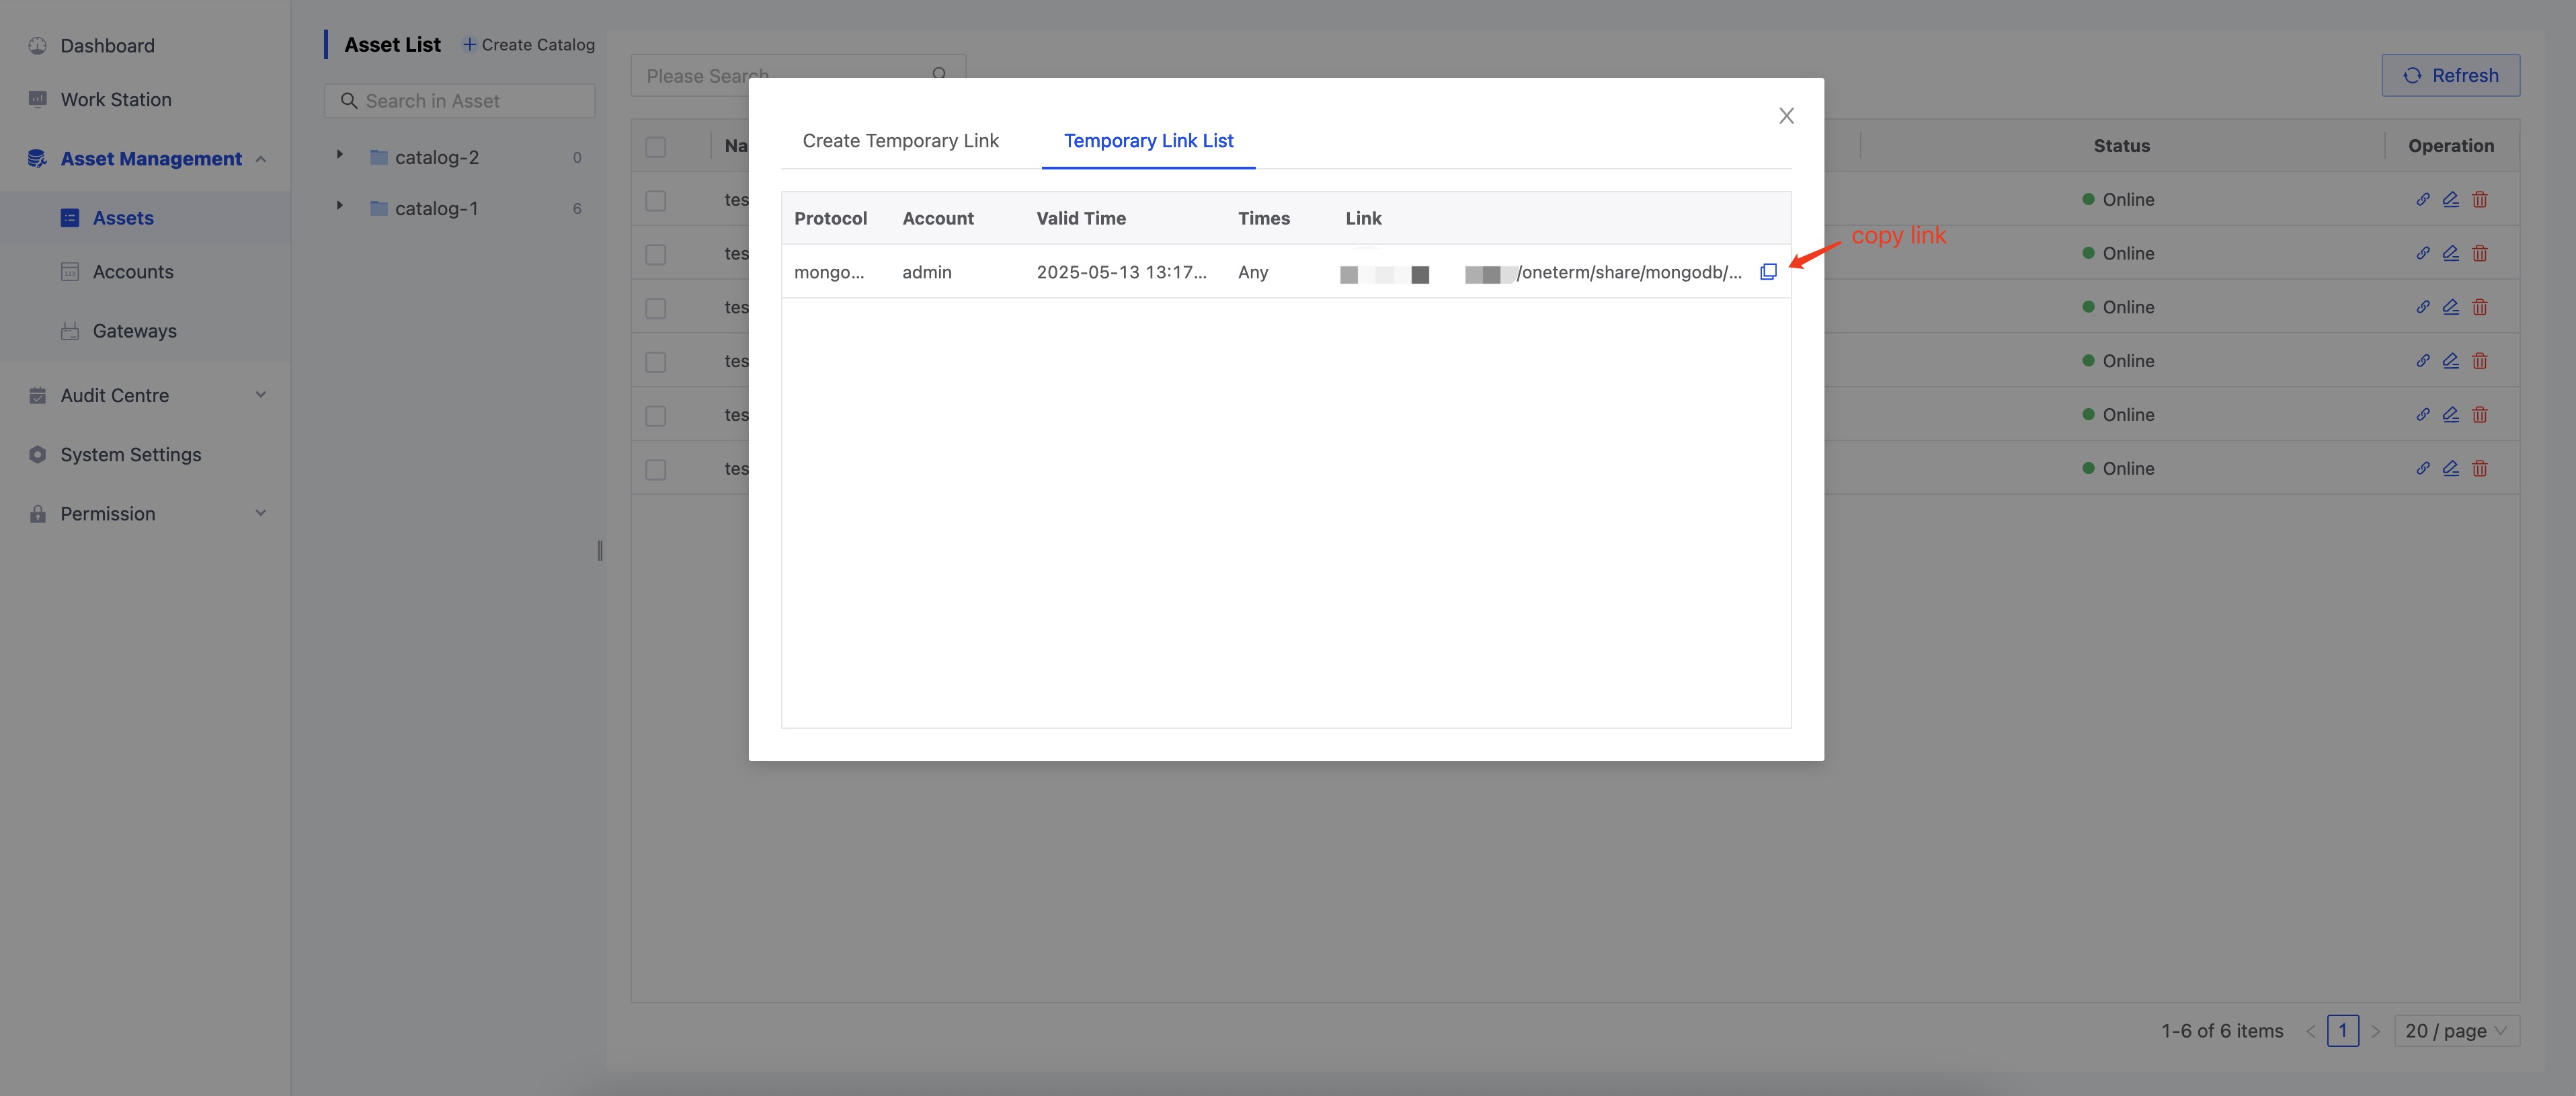This screenshot has width=2576, height=1096.
Task: Close the temporary link dialog
Action: tap(1786, 116)
